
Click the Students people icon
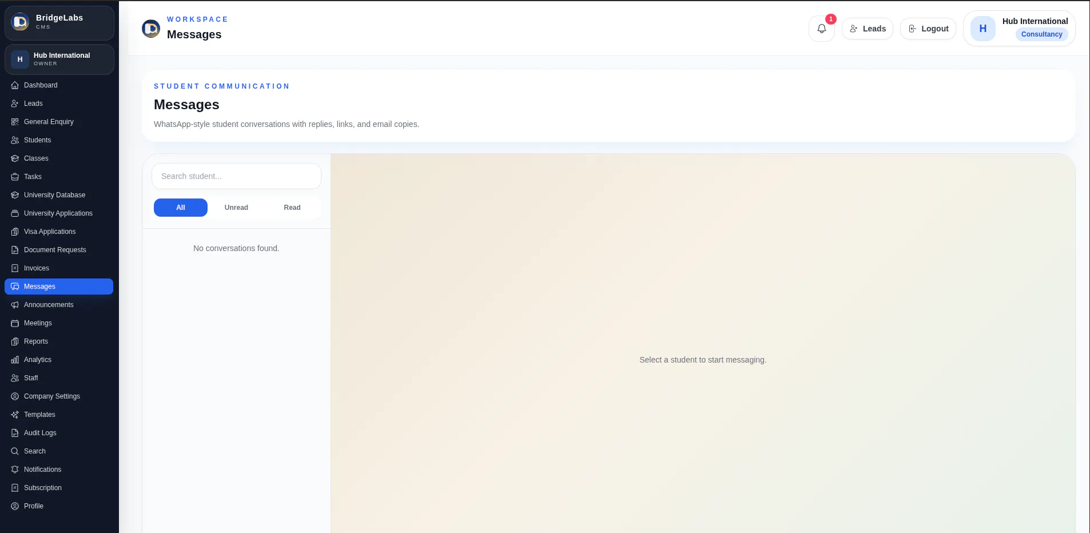point(15,140)
